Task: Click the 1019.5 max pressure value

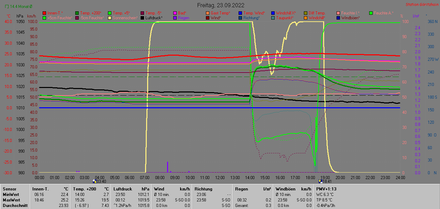Action: click(x=144, y=200)
